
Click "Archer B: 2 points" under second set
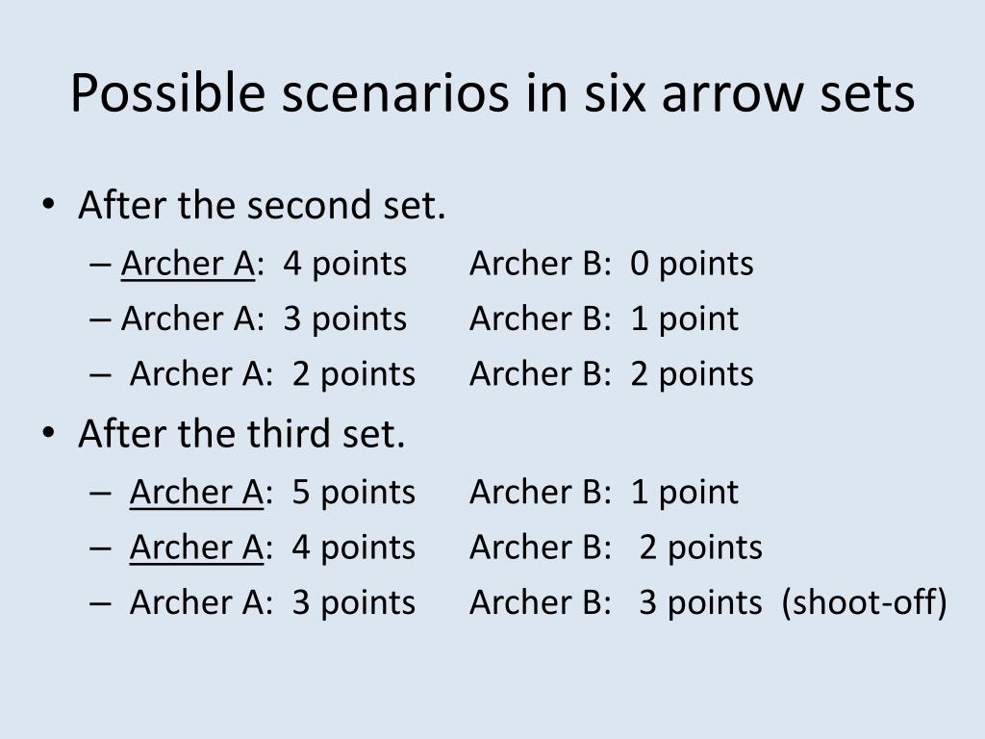coord(611,374)
